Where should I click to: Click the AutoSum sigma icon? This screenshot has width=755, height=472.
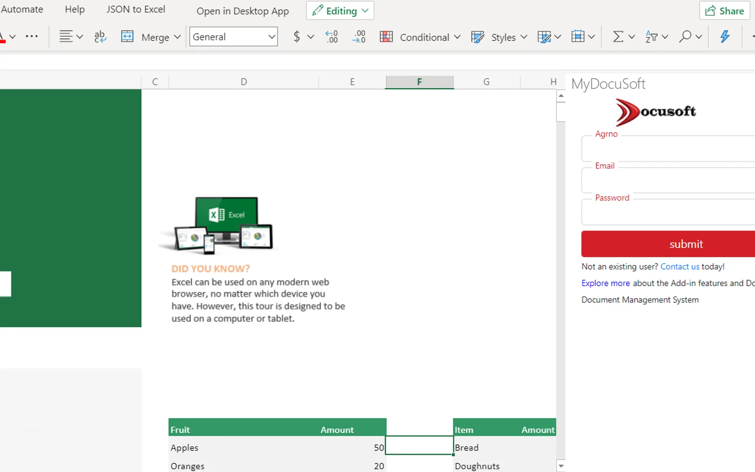(x=618, y=36)
